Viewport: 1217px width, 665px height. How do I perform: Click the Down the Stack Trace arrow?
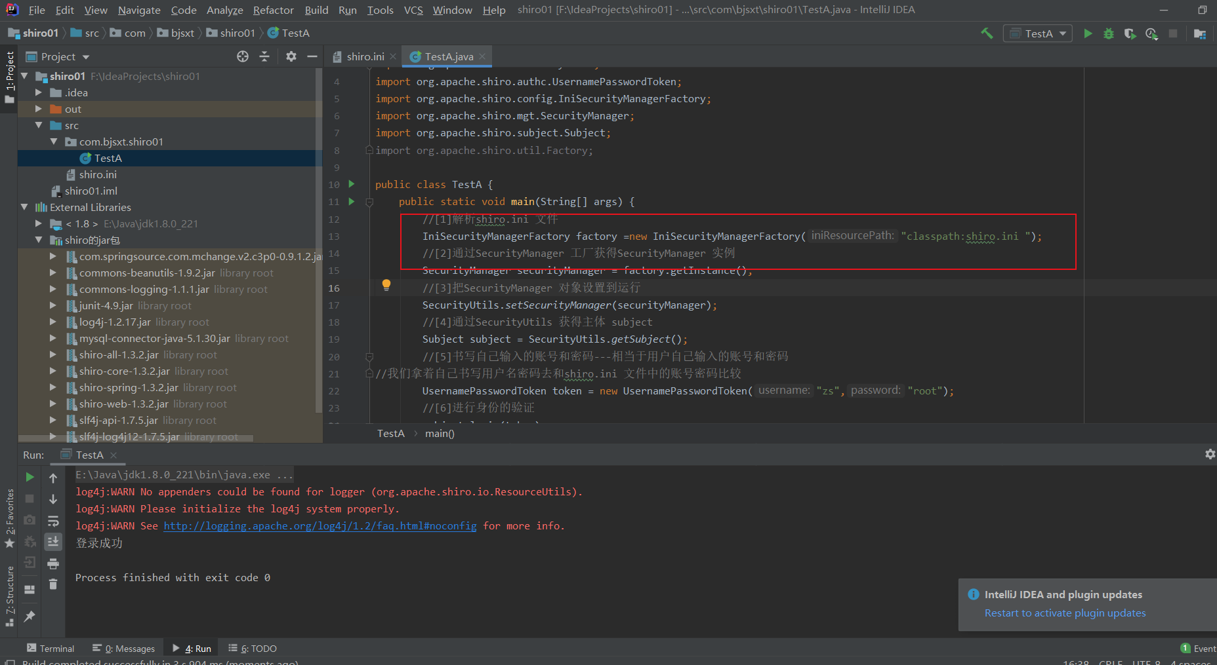[53, 499]
